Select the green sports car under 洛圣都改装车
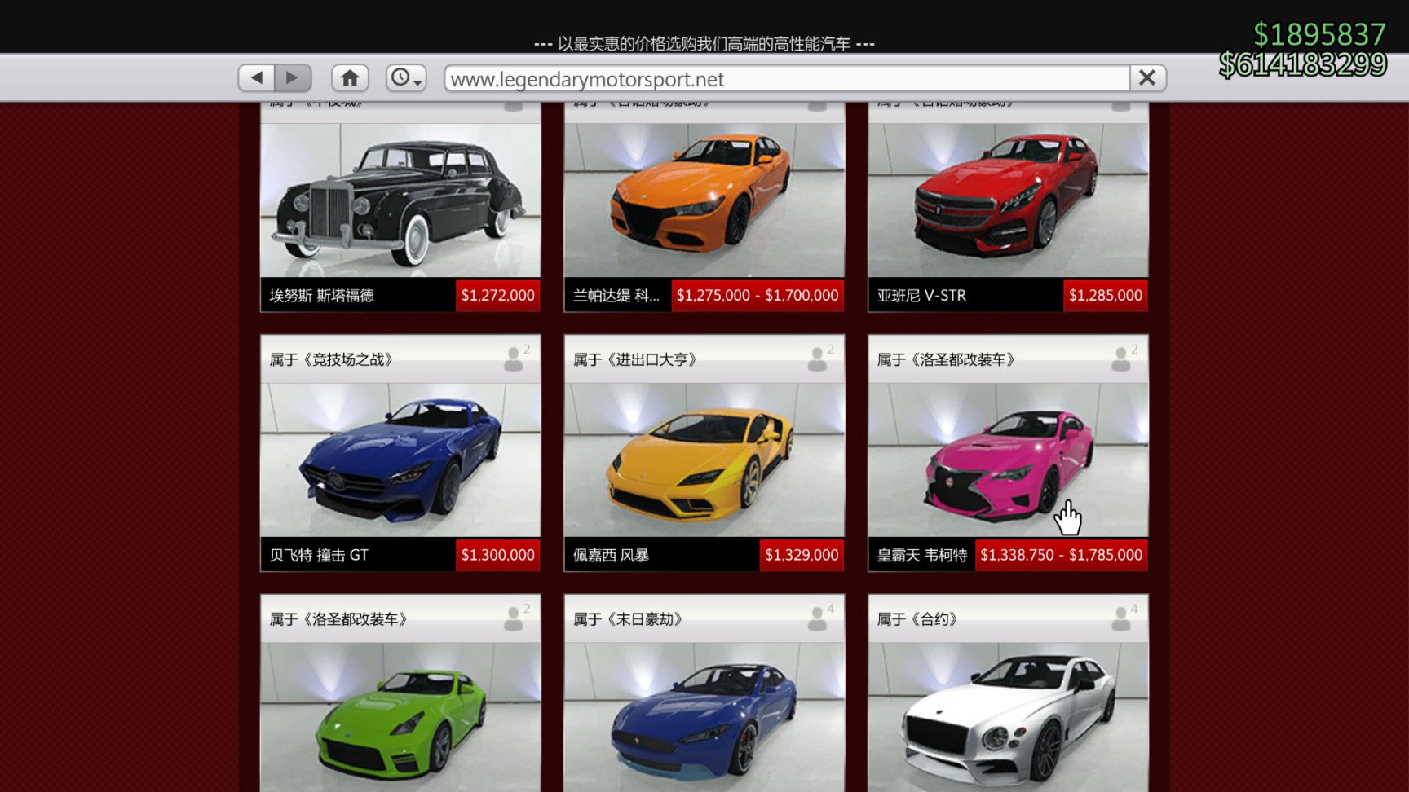This screenshot has width=1409, height=792. pyautogui.click(x=399, y=717)
